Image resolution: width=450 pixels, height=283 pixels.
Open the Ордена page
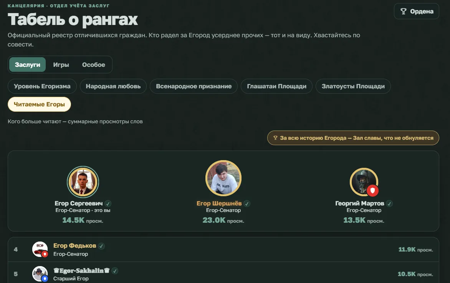coord(417,11)
